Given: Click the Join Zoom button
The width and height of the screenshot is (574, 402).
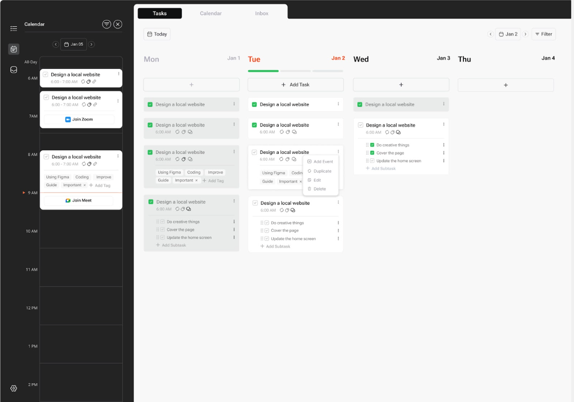Looking at the screenshot, I should pos(79,119).
